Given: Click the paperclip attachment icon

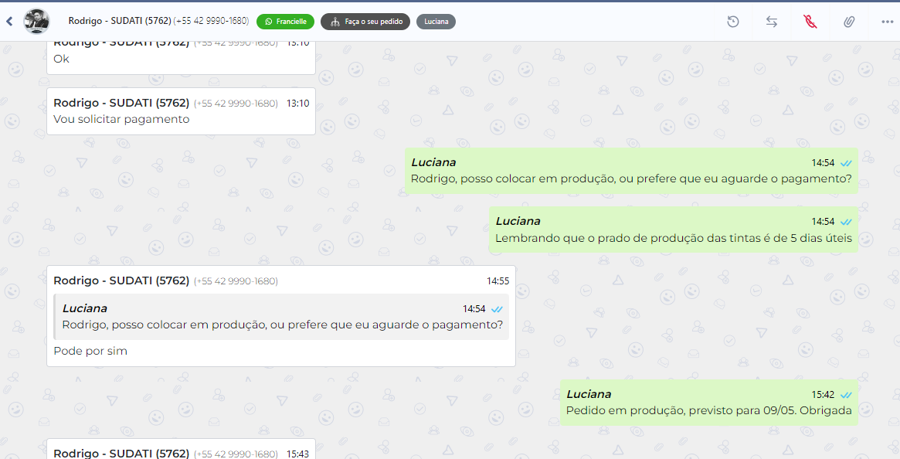Looking at the screenshot, I should tap(849, 22).
